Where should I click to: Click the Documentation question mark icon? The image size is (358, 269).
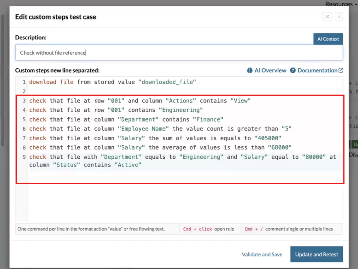click(x=293, y=70)
